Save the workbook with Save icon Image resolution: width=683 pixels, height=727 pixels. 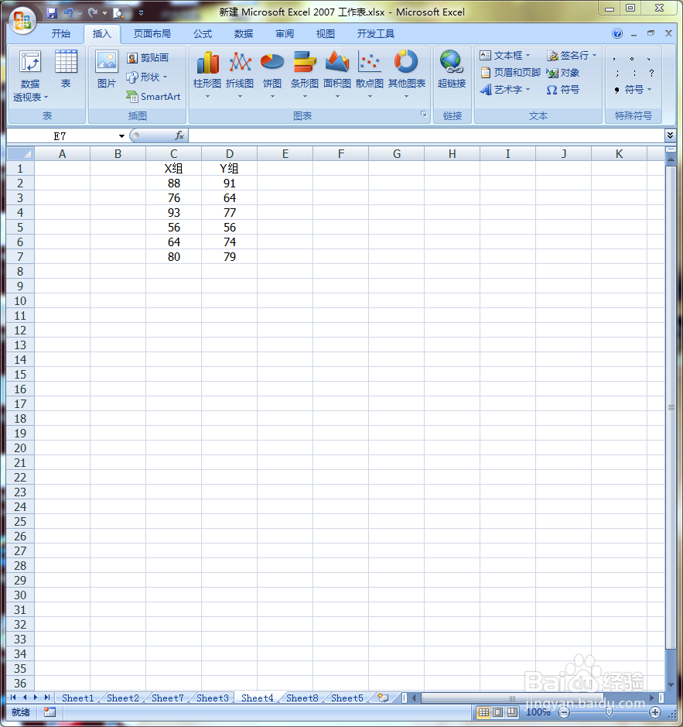coord(52,13)
